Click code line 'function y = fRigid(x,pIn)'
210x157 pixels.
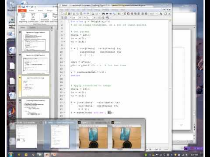[91, 21]
